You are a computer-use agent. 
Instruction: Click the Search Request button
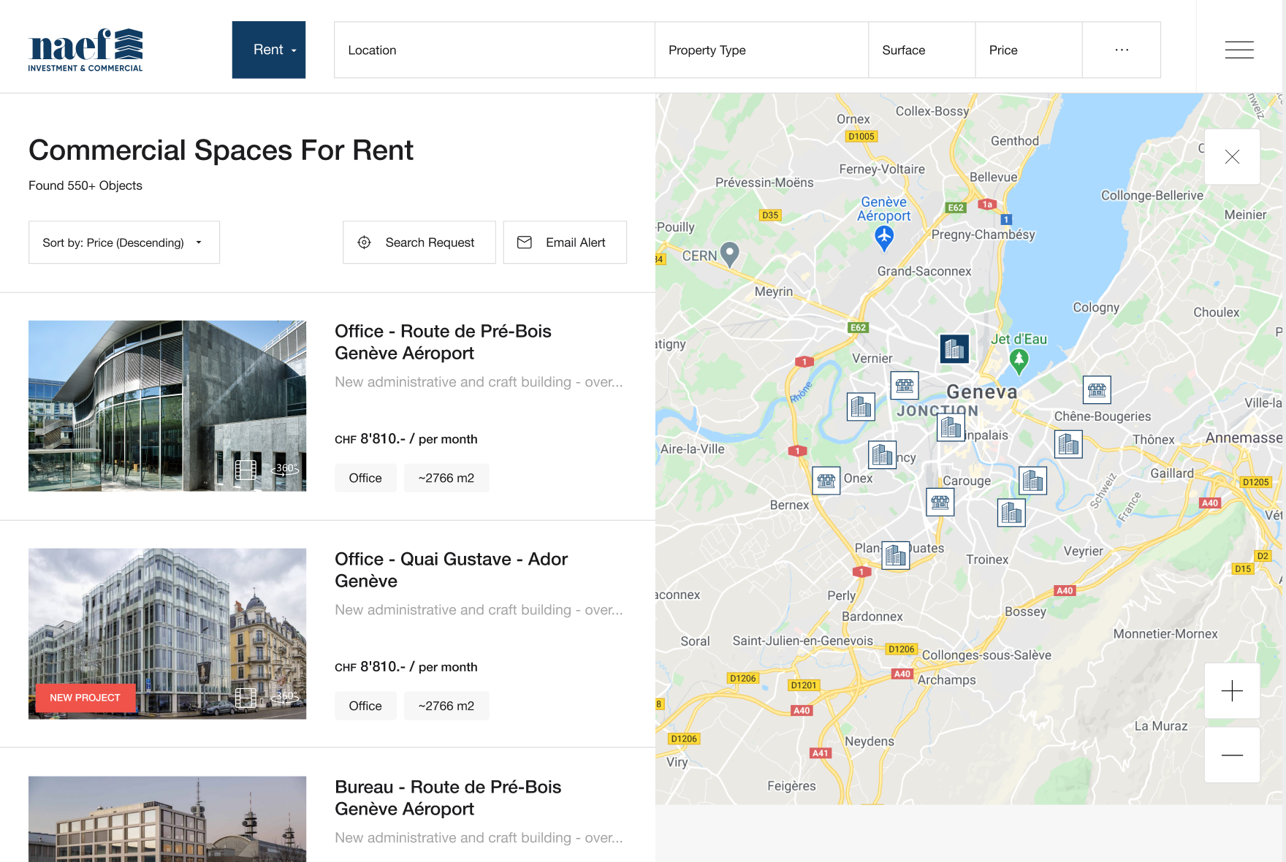[419, 243]
